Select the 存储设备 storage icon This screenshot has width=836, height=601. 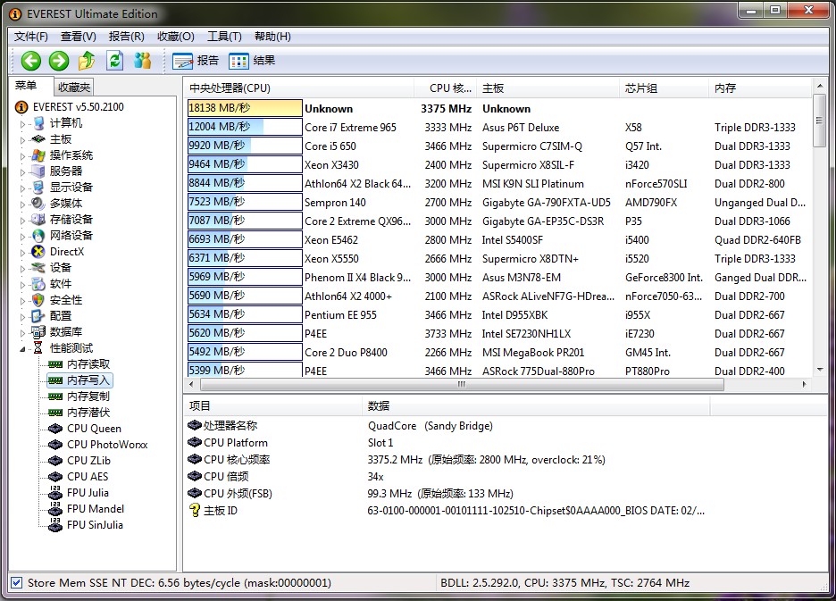pos(38,219)
